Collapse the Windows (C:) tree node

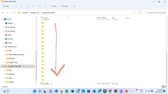click(3, 47)
